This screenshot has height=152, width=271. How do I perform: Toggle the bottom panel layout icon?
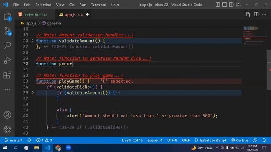point(224,5)
